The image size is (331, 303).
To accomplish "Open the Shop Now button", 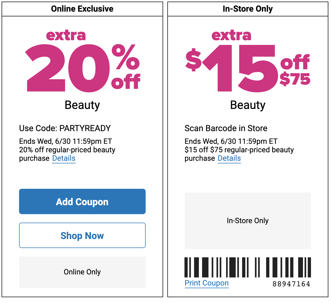I will click(x=82, y=235).
